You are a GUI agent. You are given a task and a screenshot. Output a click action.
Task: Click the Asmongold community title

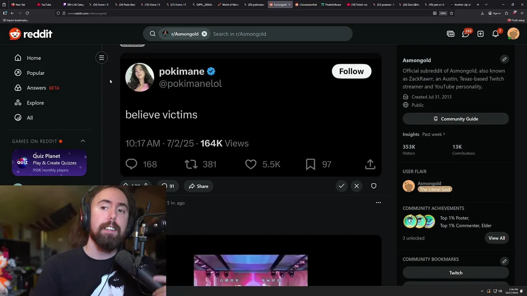pos(417,60)
